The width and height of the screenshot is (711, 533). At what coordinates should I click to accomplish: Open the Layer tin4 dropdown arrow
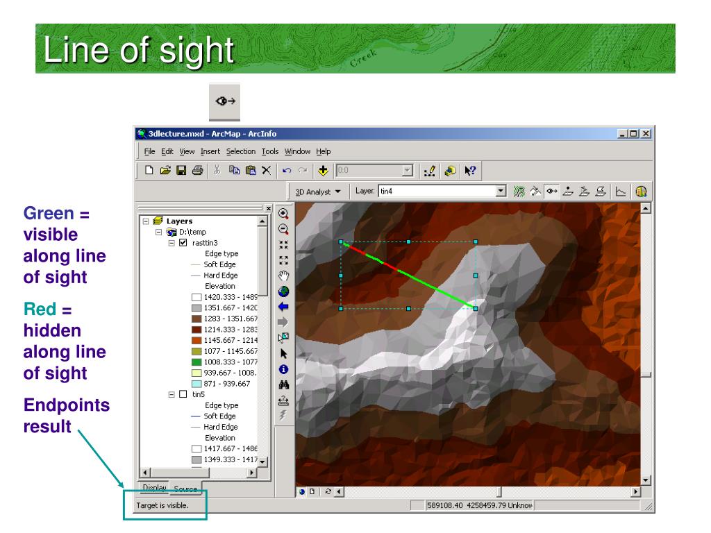501,192
